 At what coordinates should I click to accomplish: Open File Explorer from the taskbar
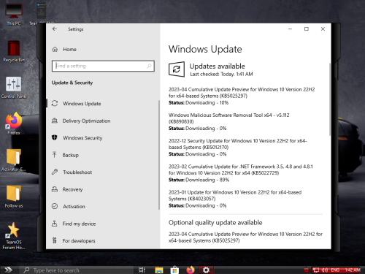click(x=159, y=270)
